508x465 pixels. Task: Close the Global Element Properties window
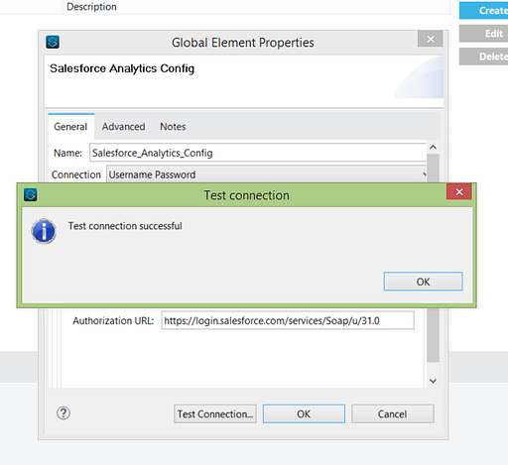(431, 39)
